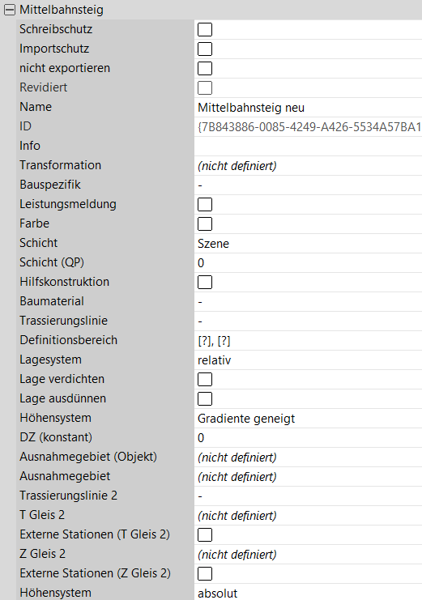Screen dimensions: 422x600
Task: Edit the Name field Mittelbahnsteig neu
Action: (308, 108)
